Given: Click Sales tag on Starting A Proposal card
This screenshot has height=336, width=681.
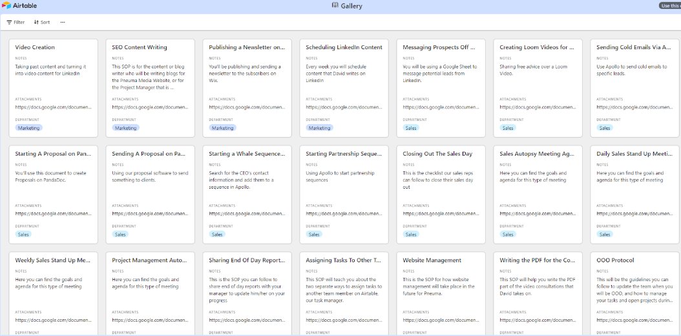Looking at the screenshot, I should click(23, 235).
